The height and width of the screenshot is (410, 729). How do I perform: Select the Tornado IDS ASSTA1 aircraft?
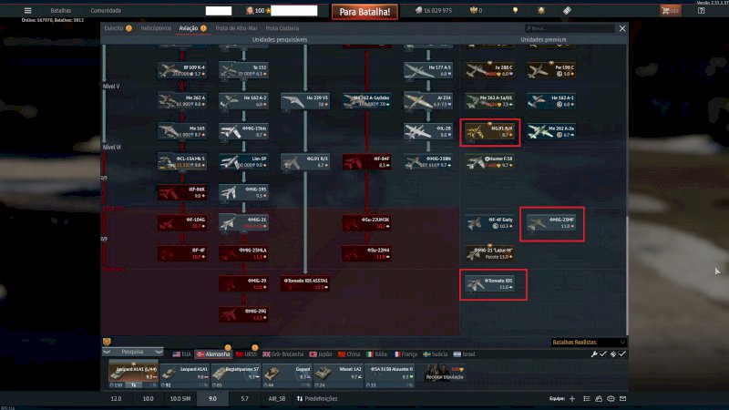tap(305, 283)
